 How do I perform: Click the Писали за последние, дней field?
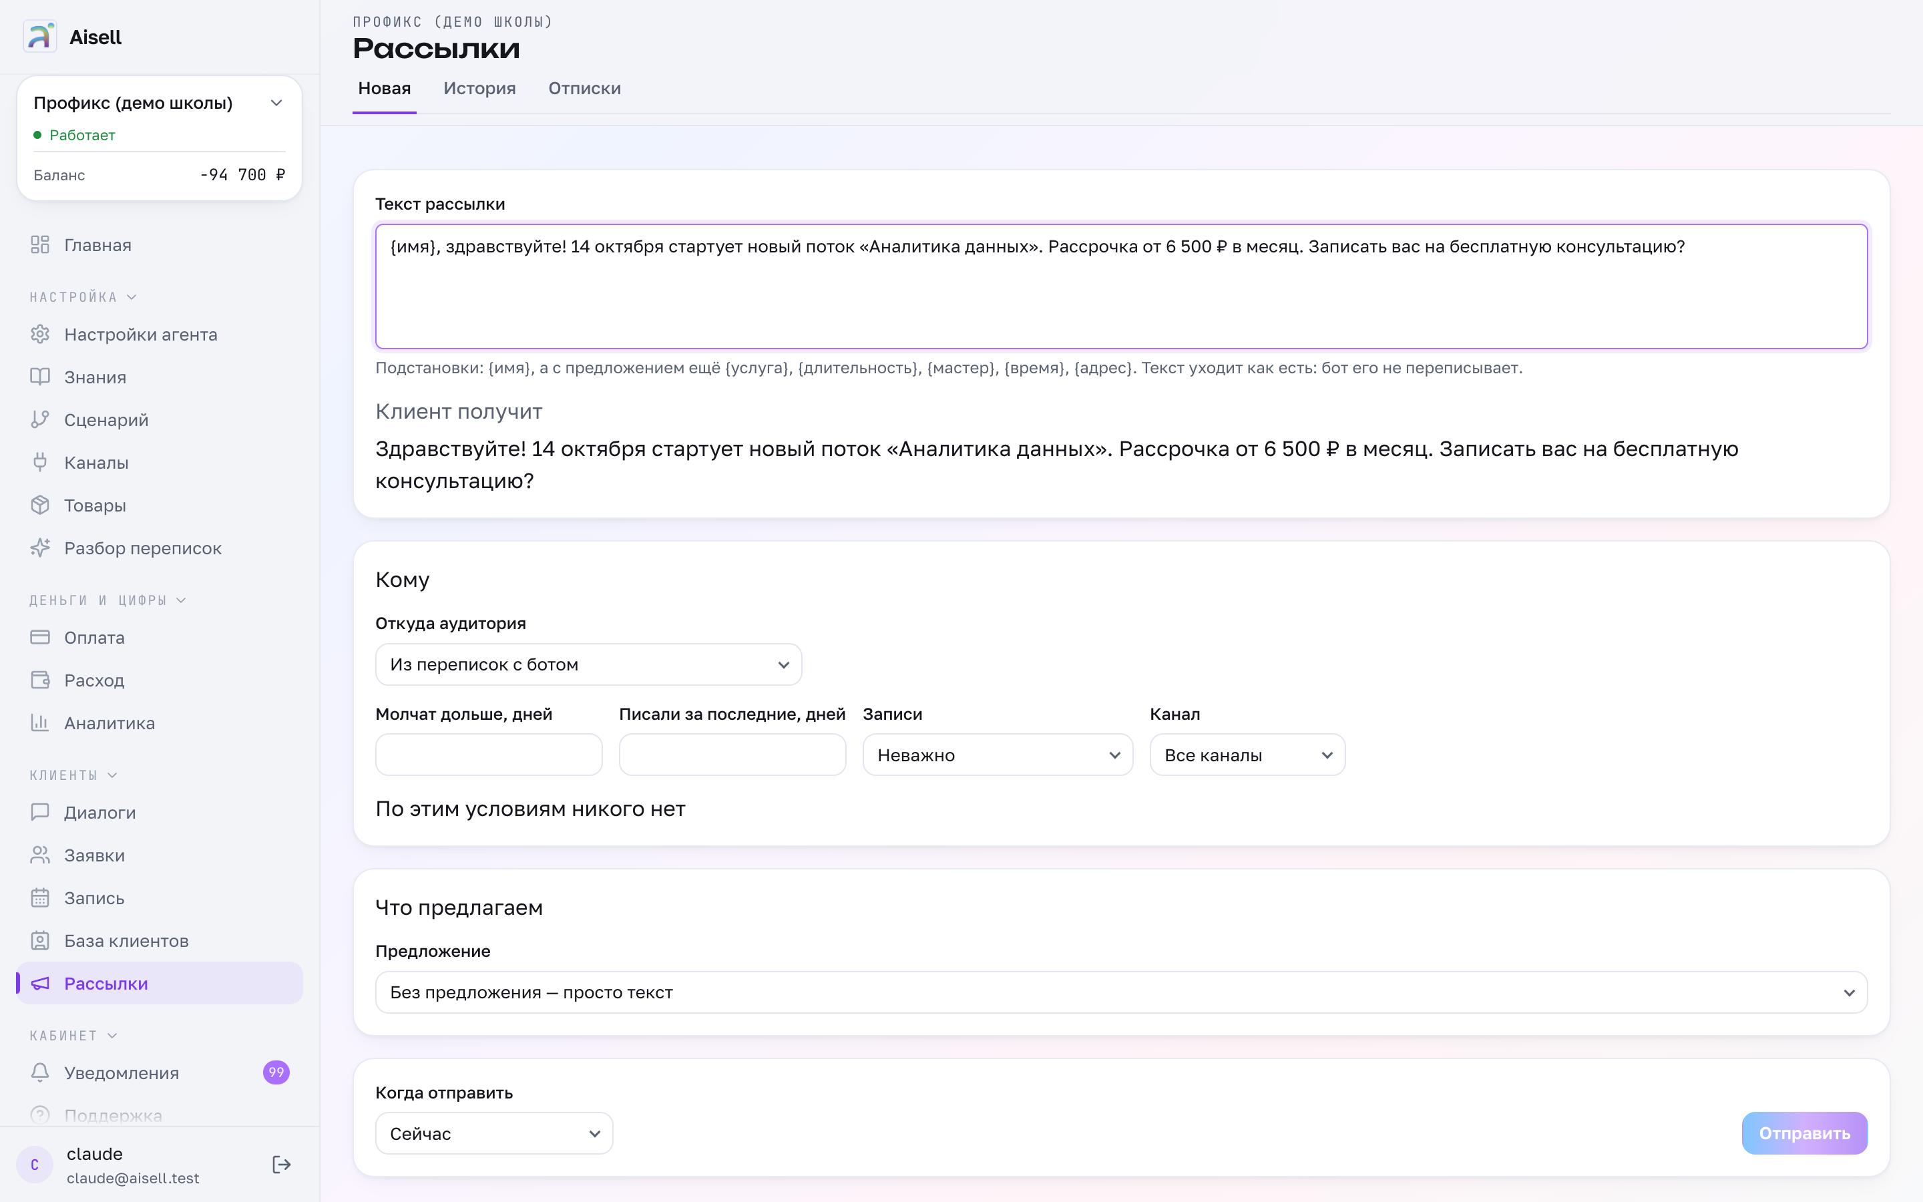point(732,755)
